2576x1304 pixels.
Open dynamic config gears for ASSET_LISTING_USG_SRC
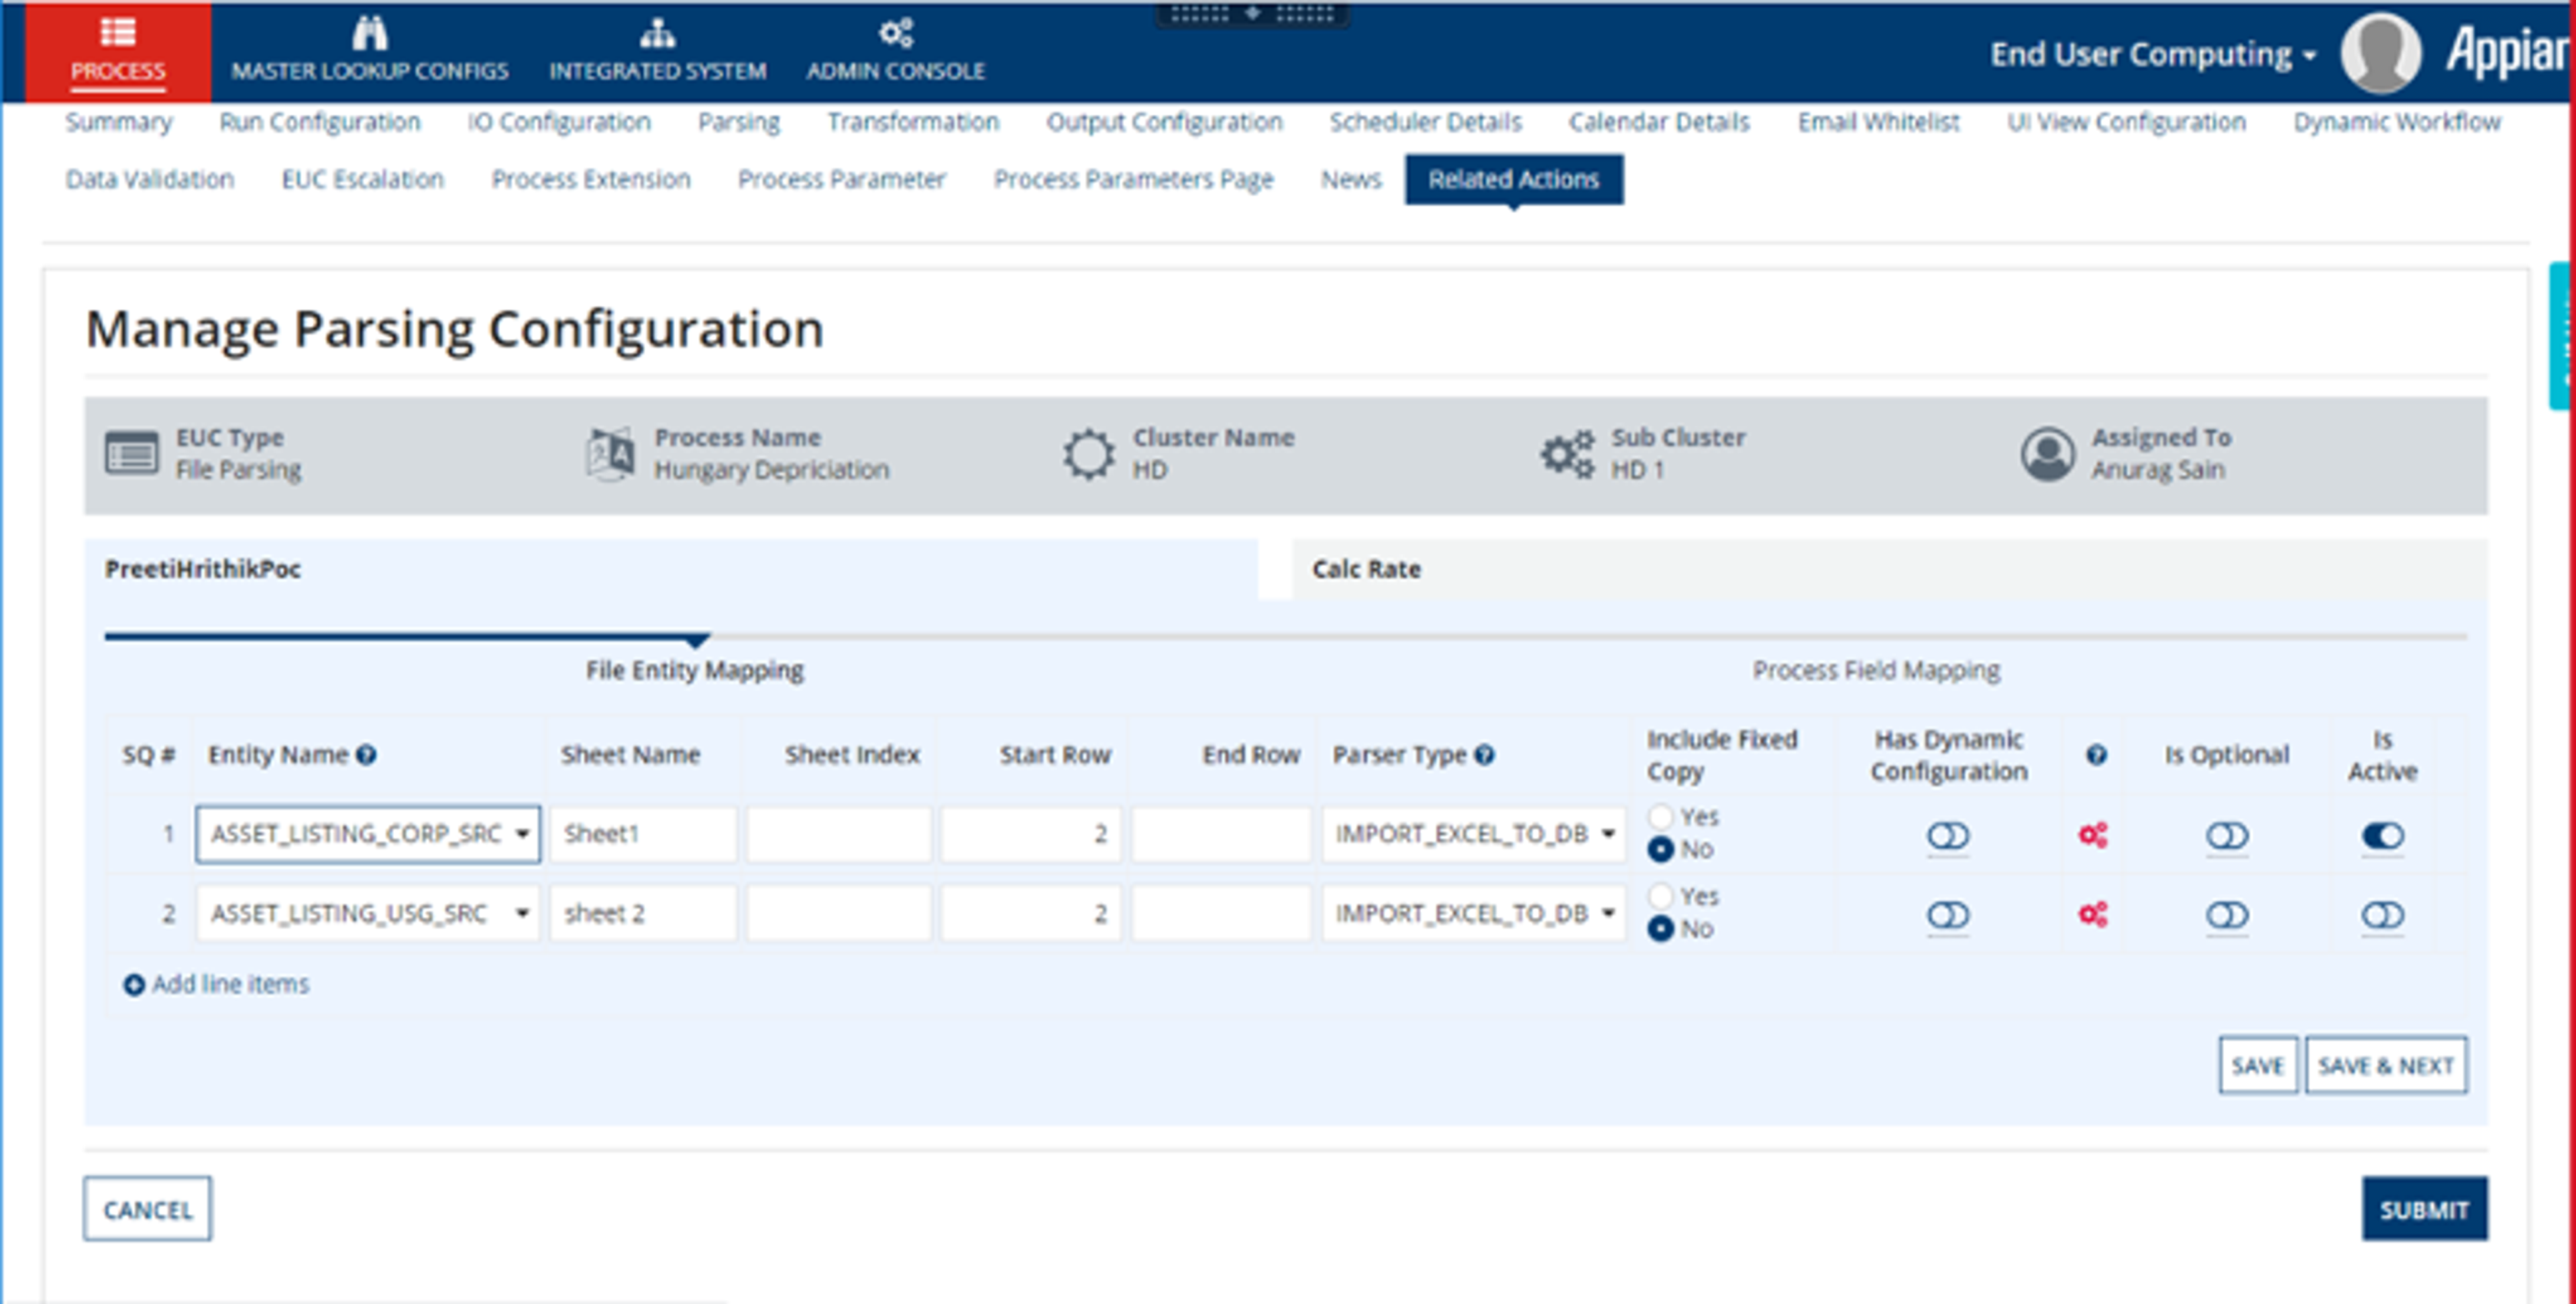(x=2093, y=913)
